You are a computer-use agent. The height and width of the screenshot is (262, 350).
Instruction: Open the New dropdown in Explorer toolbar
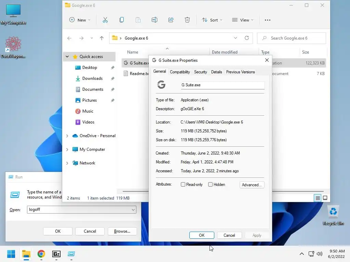click(x=80, y=20)
